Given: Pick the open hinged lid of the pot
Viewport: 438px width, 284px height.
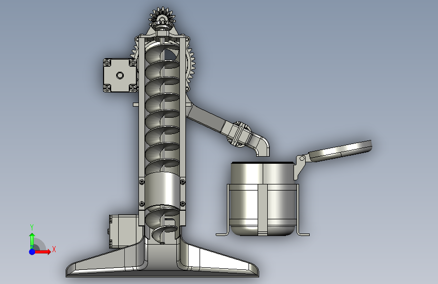Looking at the screenshot, I should click(340, 151).
